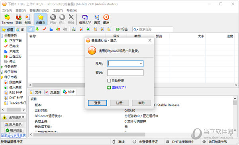Click the 登录 button in dialog
This screenshot has width=239, height=145.
(98, 103)
